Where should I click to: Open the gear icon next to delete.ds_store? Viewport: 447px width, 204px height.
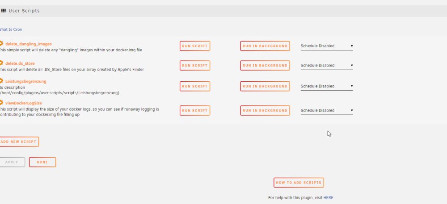pyautogui.click(x=1, y=63)
